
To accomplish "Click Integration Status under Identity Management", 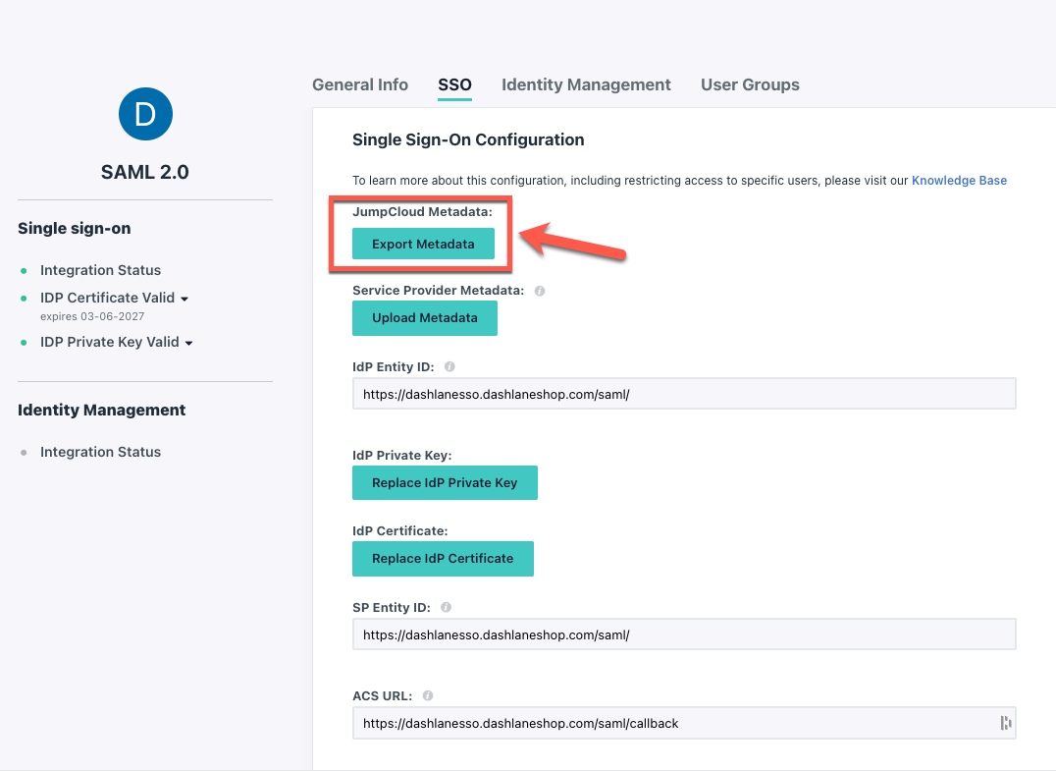I will [100, 452].
